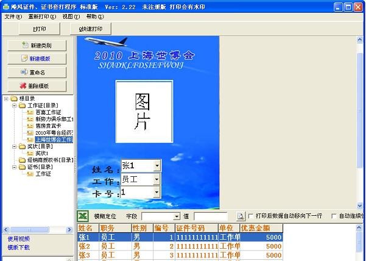Viewport: 366px width, 261px height.
Task: Open the 视图(V) menu
Action: pyautogui.click(x=71, y=16)
